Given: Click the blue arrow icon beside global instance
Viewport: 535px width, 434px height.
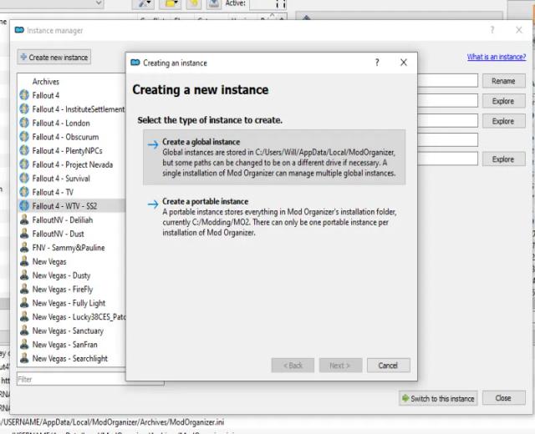Looking at the screenshot, I should click(152, 144).
